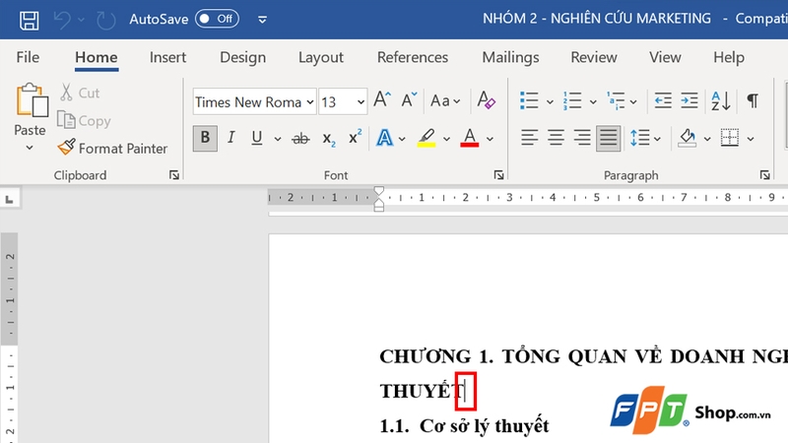Screen dimensions: 788x443
Task: Switch to the View tab
Action: click(x=665, y=57)
